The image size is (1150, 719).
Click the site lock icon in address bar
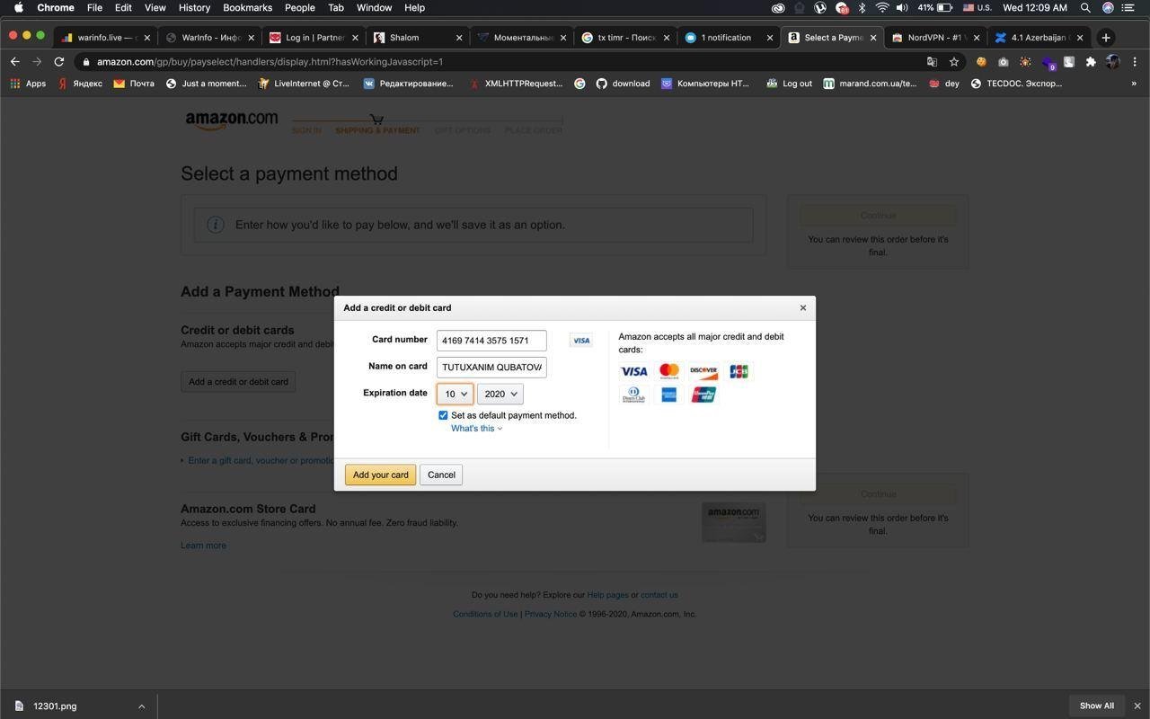pyautogui.click(x=85, y=62)
